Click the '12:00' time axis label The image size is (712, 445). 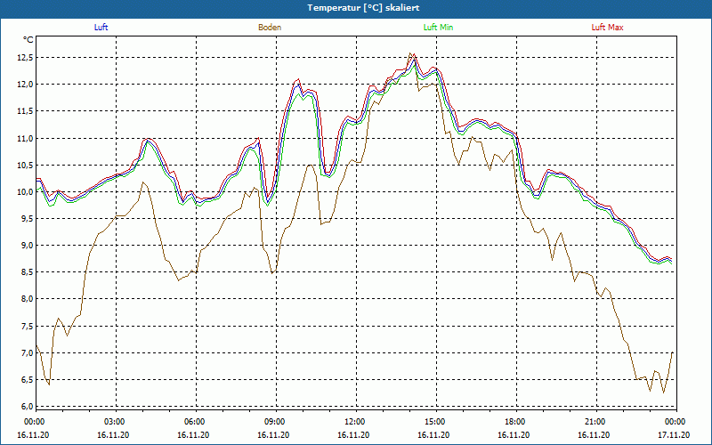[x=354, y=422]
